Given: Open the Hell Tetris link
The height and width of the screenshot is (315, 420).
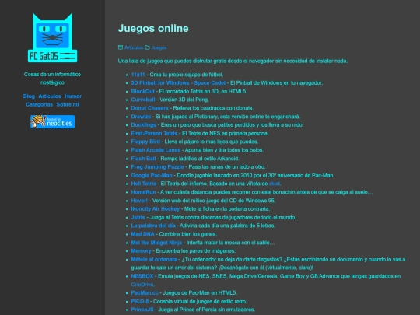Looking at the screenshot, I should point(144,184).
